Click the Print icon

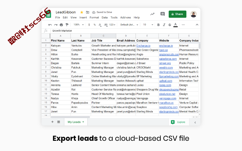click(61, 25)
